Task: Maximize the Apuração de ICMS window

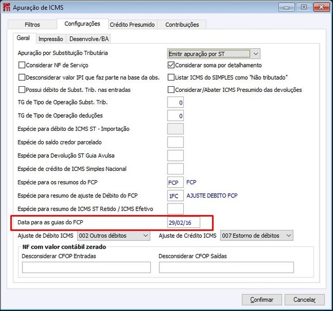Action: coord(304,7)
